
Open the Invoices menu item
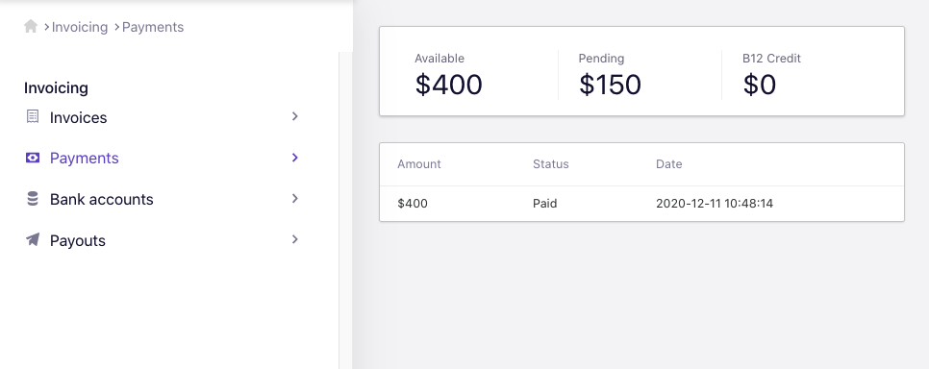click(163, 116)
